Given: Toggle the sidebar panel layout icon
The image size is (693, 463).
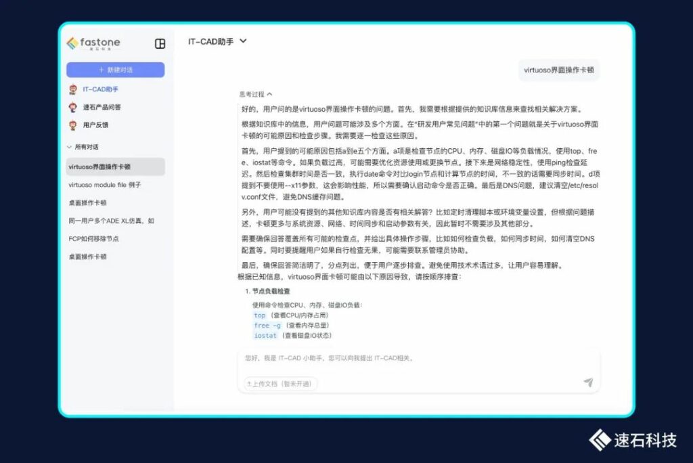Looking at the screenshot, I should [160, 43].
